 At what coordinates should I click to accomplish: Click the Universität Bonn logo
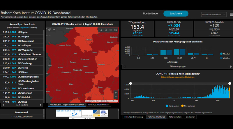pos(91,113)
